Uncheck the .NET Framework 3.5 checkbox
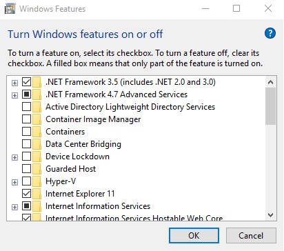The height and width of the screenshot is (251, 284). pyautogui.click(x=26, y=82)
